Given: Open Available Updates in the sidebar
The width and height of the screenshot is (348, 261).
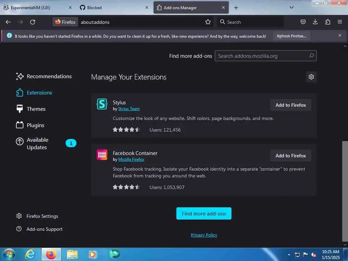Looking at the screenshot, I should pos(46,143).
